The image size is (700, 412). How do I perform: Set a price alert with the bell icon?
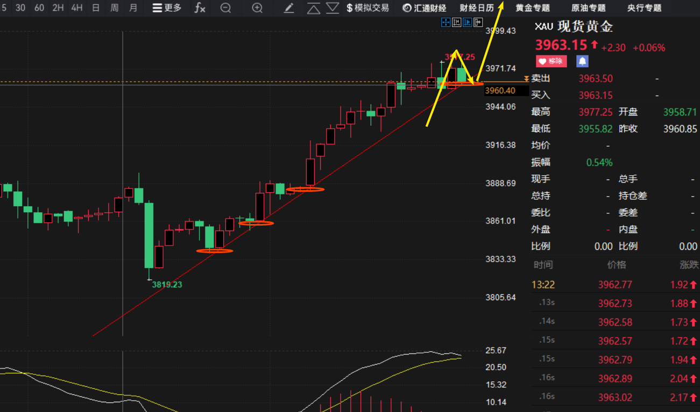582,61
